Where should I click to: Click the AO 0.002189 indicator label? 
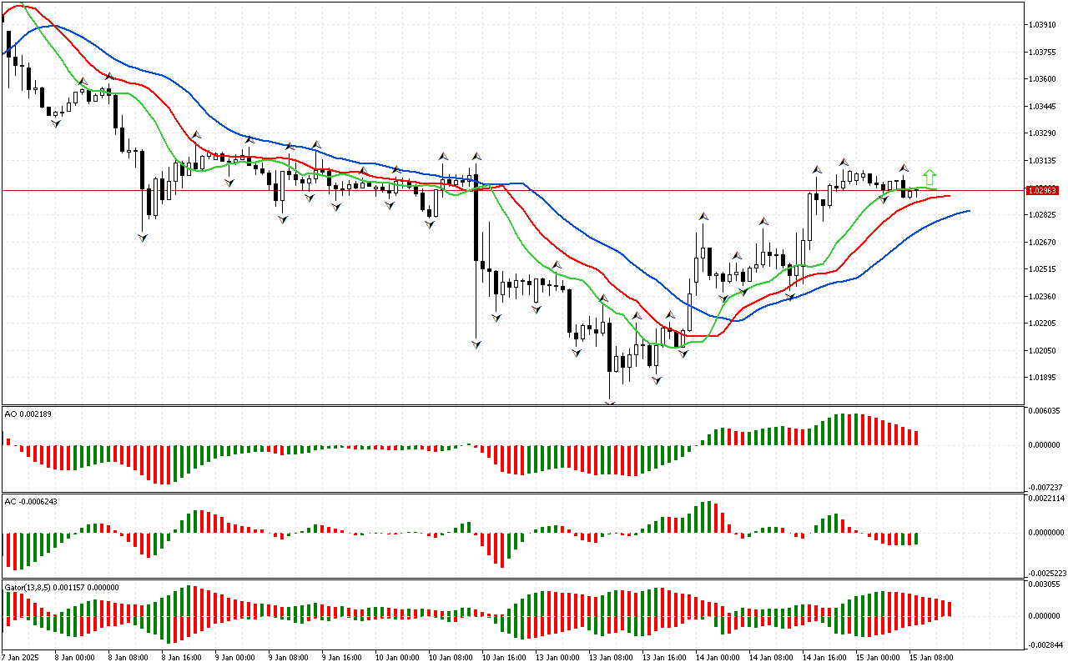point(28,414)
